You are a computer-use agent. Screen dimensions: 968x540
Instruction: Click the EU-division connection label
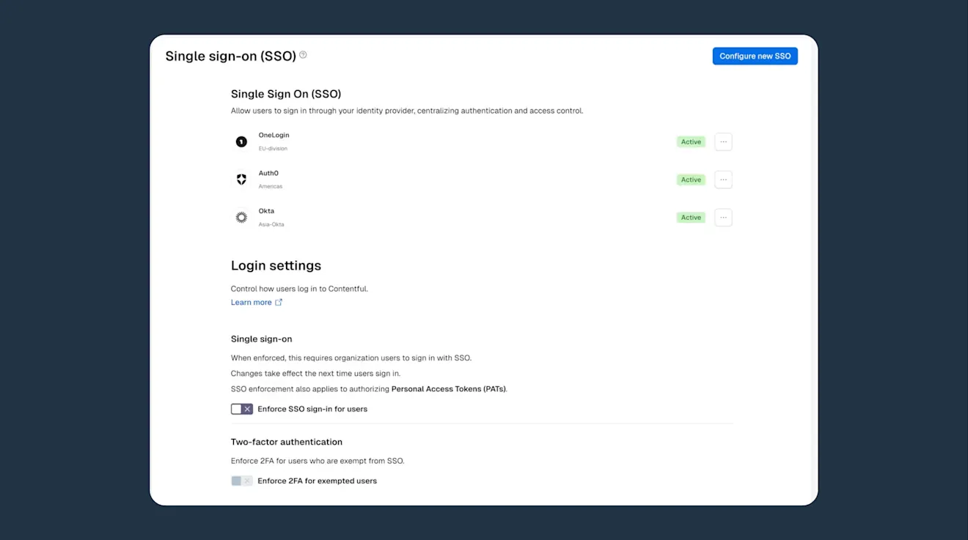(x=273, y=149)
